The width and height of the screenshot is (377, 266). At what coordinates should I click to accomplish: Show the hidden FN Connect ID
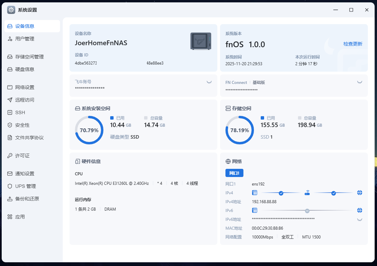(x=360, y=82)
